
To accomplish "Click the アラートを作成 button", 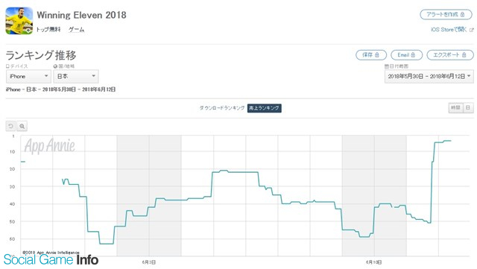I will (x=446, y=15).
